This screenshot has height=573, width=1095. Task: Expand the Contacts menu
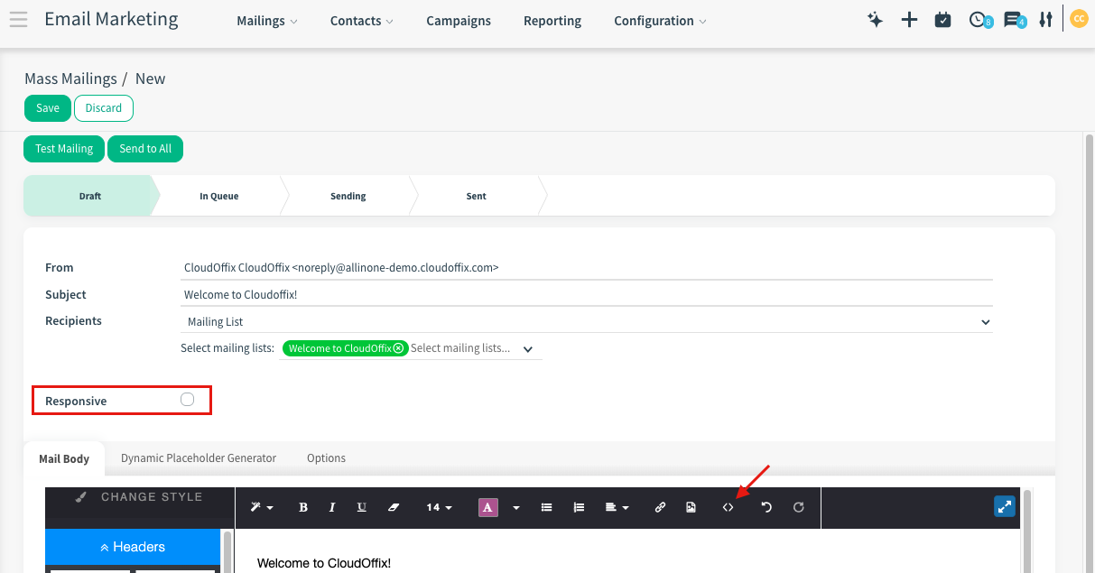pyautogui.click(x=362, y=21)
